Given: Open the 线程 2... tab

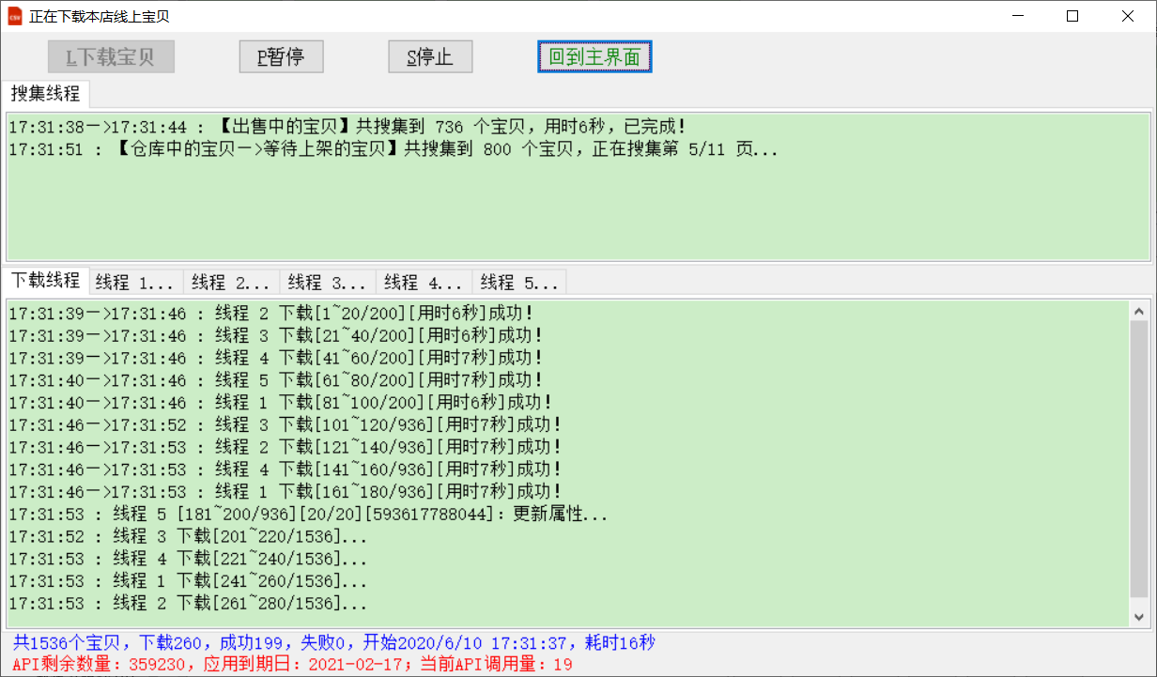Looking at the screenshot, I should [231, 282].
